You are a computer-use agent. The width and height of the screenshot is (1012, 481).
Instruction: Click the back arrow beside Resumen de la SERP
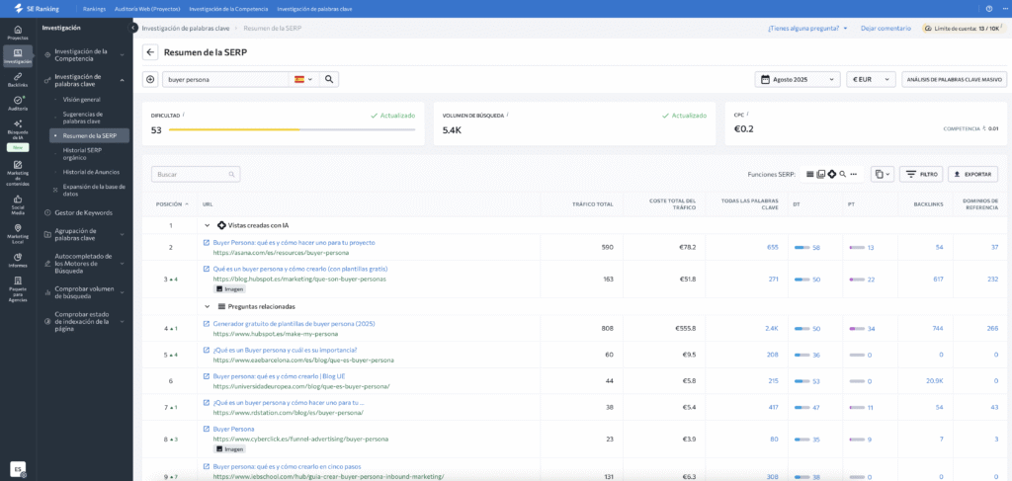coord(150,52)
